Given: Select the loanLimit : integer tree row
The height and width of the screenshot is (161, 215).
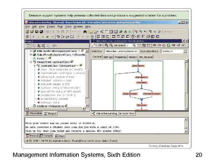Looking at the screenshot, I should pyautogui.click(x=55, y=84).
